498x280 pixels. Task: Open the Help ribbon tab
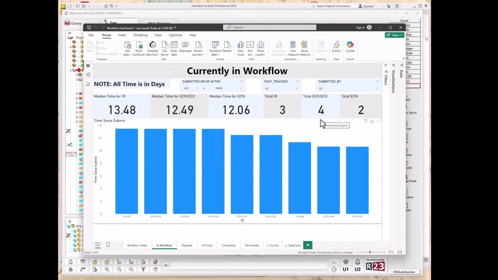(x=193, y=35)
